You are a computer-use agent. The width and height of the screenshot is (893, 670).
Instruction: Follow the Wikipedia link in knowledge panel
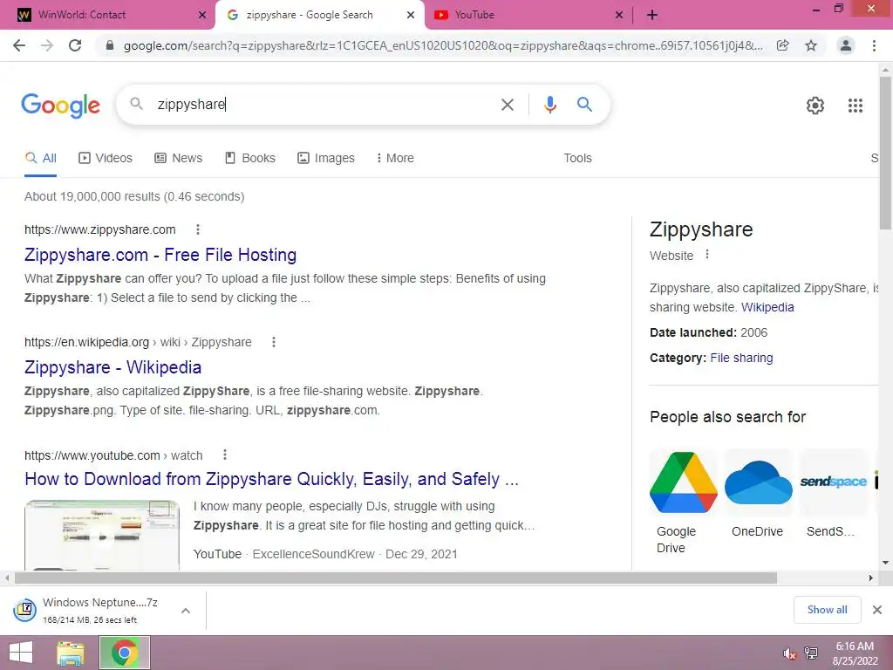[x=767, y=307]
